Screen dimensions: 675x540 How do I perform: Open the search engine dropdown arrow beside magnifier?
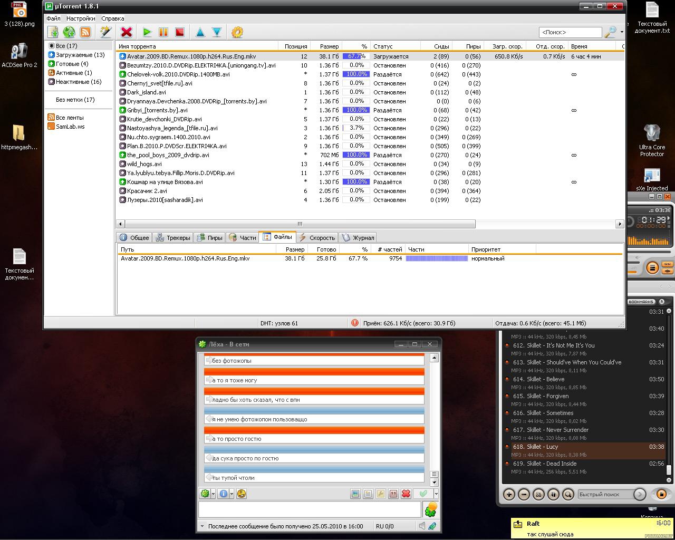tap(622, 32)
